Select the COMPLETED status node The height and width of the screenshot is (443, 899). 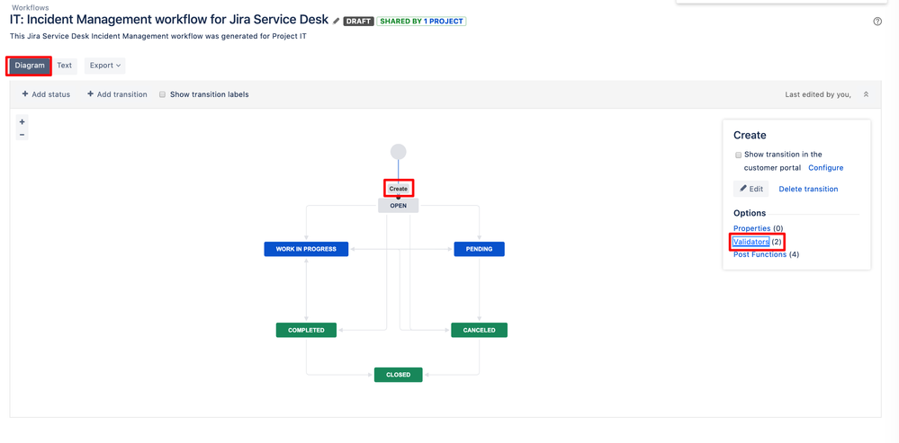306,331
